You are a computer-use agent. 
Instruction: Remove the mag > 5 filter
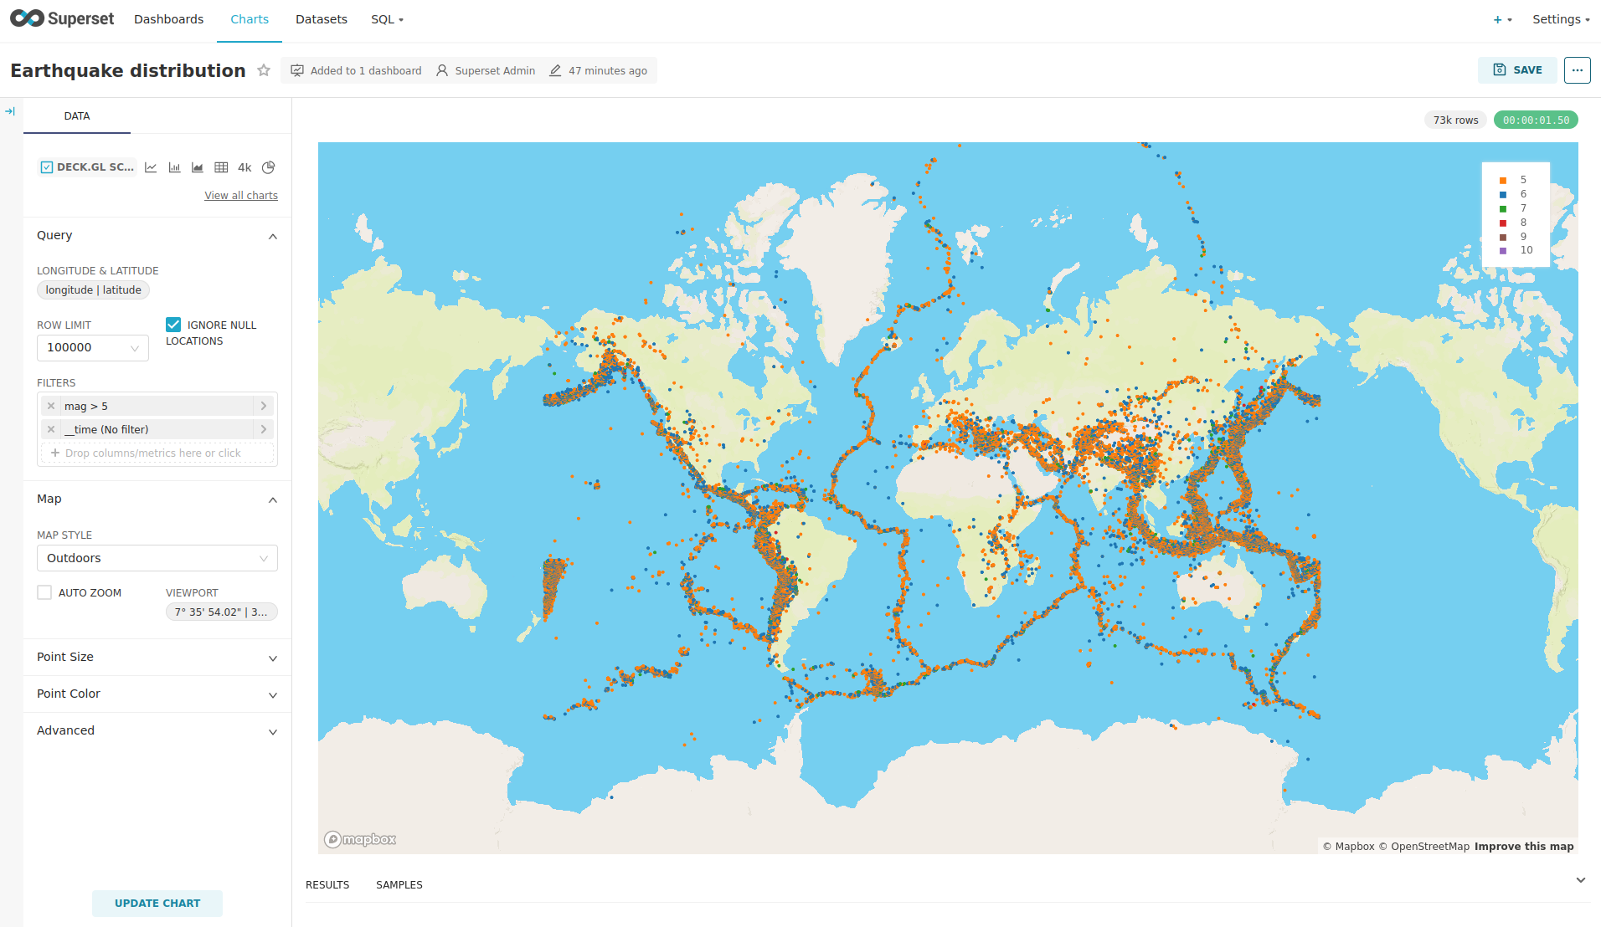point(51,406)
